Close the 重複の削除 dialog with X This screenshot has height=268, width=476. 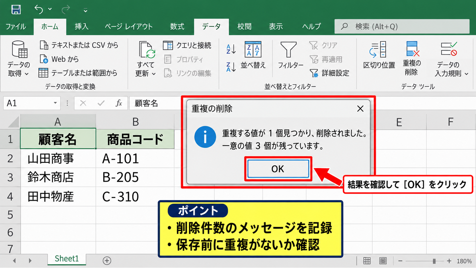point(360,109)
